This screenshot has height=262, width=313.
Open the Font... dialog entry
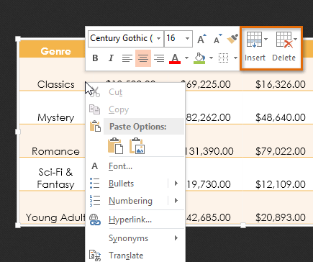point(135,166)
